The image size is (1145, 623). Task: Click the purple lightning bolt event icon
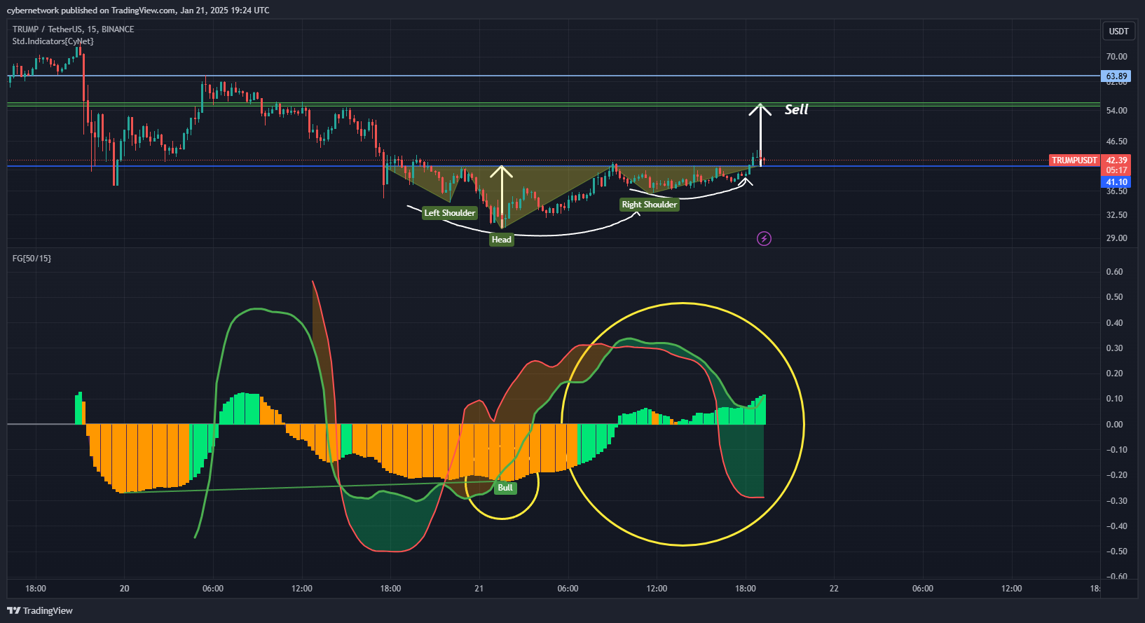pyautogui.click(x=764, y=239)
